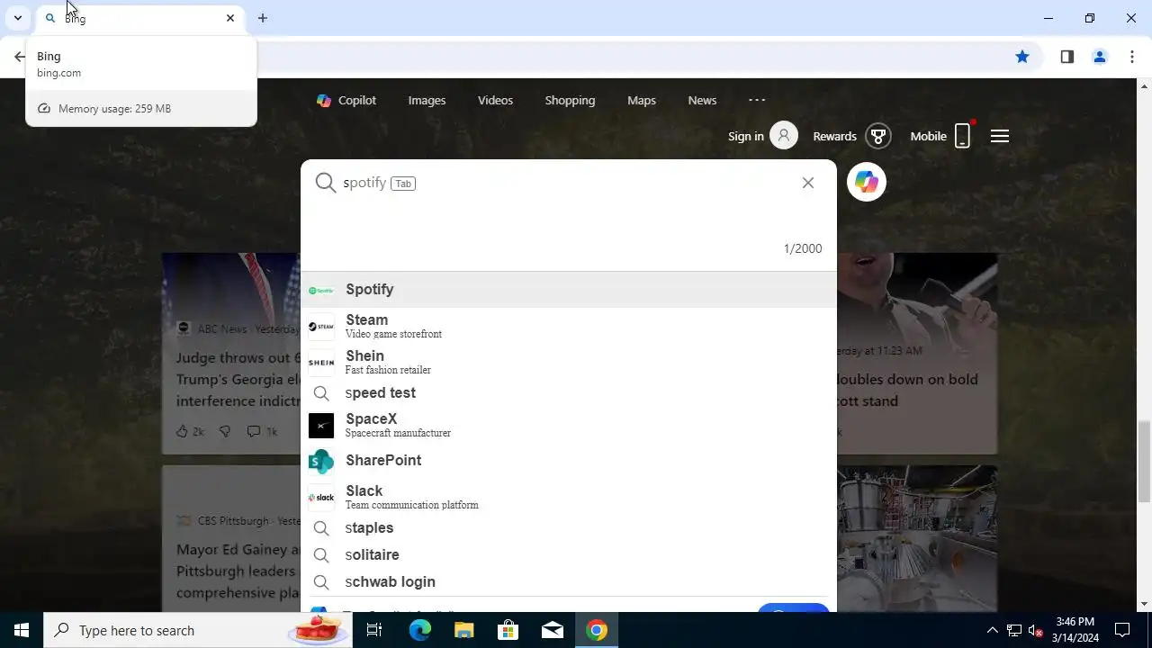Open the Chrome side panel icon
The height and width of the screenshot is (648, 1152).
click(x=1067, y=57)
